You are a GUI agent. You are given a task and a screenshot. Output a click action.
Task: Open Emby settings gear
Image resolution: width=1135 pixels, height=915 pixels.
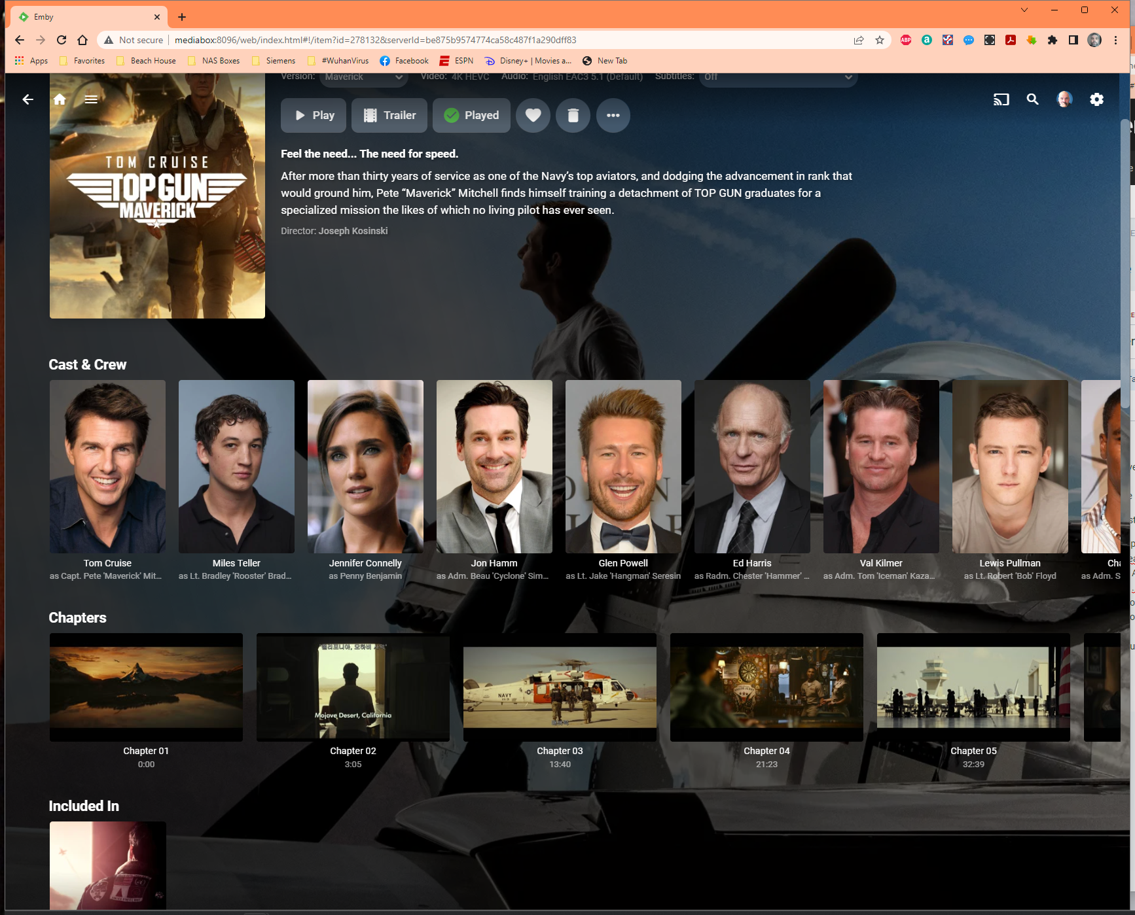tap(1096, 99)
